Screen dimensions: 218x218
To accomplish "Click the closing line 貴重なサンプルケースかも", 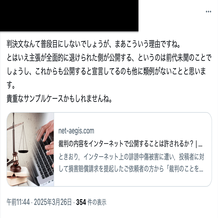I will click(59, 98).
